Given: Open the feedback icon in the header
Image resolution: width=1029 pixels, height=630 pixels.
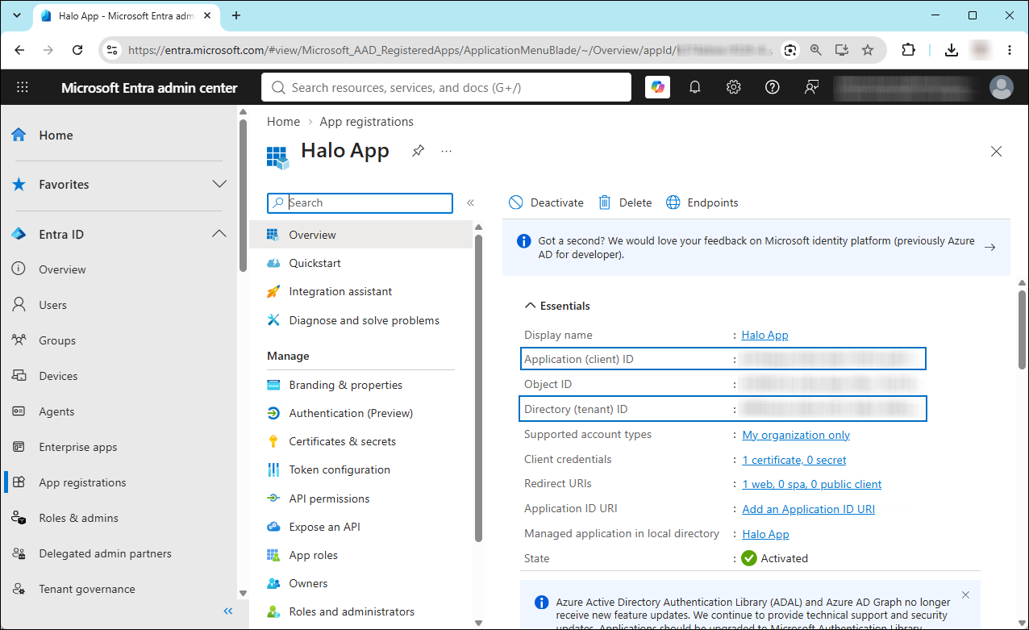Looking at the screenshot, I should coord(811,87).
